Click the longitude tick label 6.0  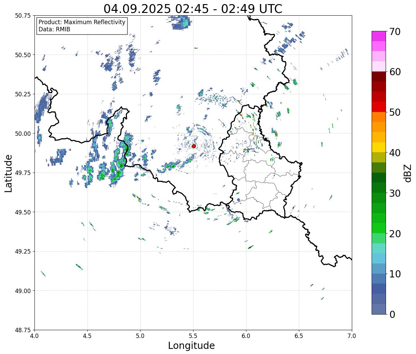click(246, 336)
